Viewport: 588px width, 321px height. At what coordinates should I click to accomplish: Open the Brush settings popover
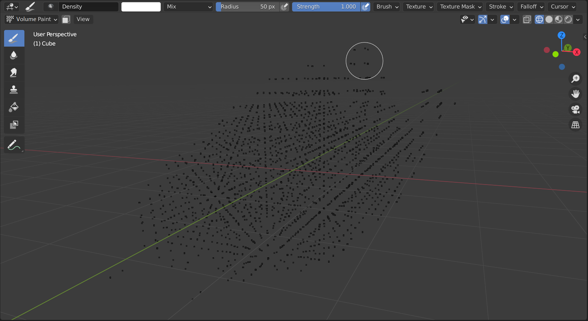pos(387,7)
